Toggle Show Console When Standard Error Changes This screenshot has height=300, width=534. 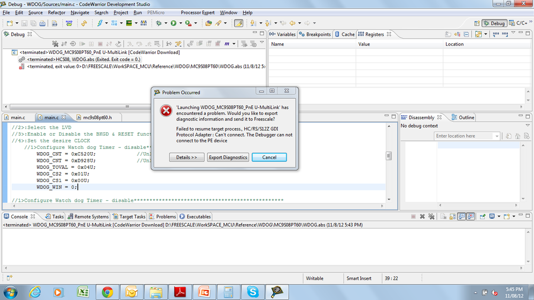tap(470, 216)
